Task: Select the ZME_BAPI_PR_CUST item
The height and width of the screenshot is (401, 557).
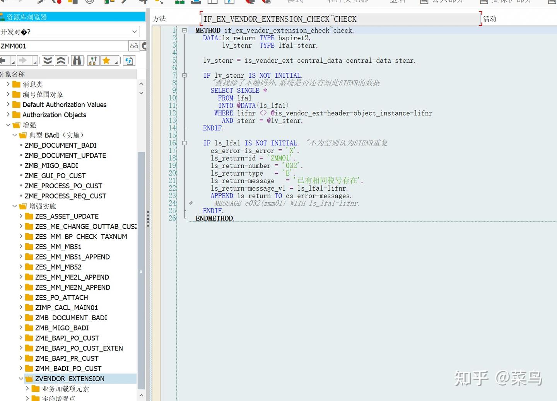Action: coord(67,358)
